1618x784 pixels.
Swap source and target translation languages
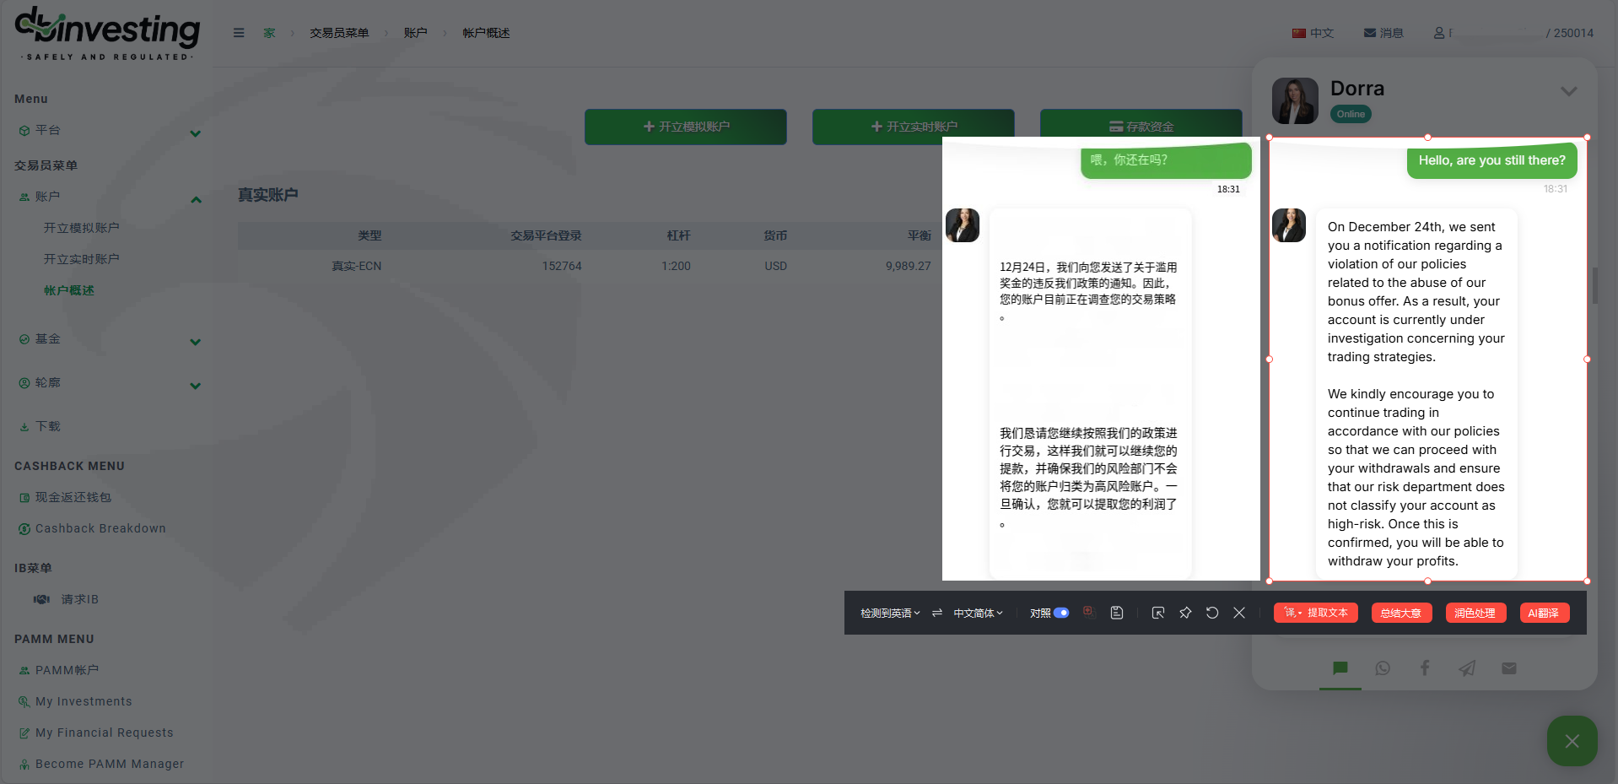(x=936, y=613)
